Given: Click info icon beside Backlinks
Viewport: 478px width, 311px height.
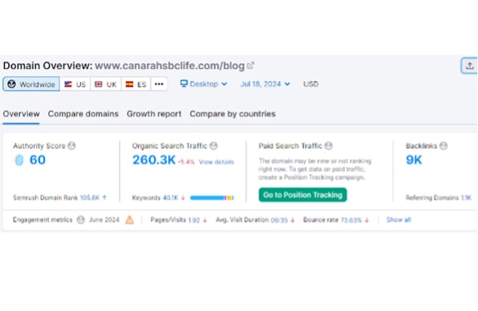Looking at the screenshot, I should [x=444, y=146].
